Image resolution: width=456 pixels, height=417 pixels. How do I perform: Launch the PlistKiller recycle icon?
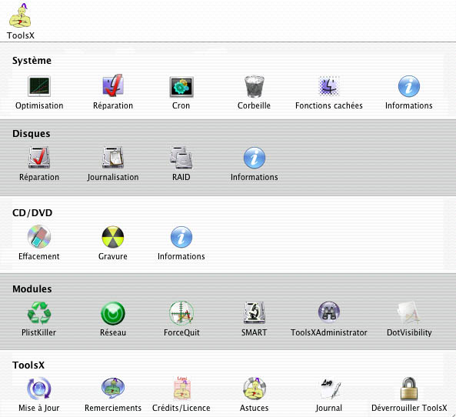[39, 313]
